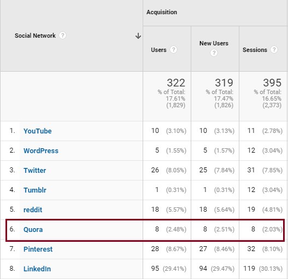Viewport: 288px width, 279px height.
Task: Open the reddit social network link
Action: pos(33,210)
